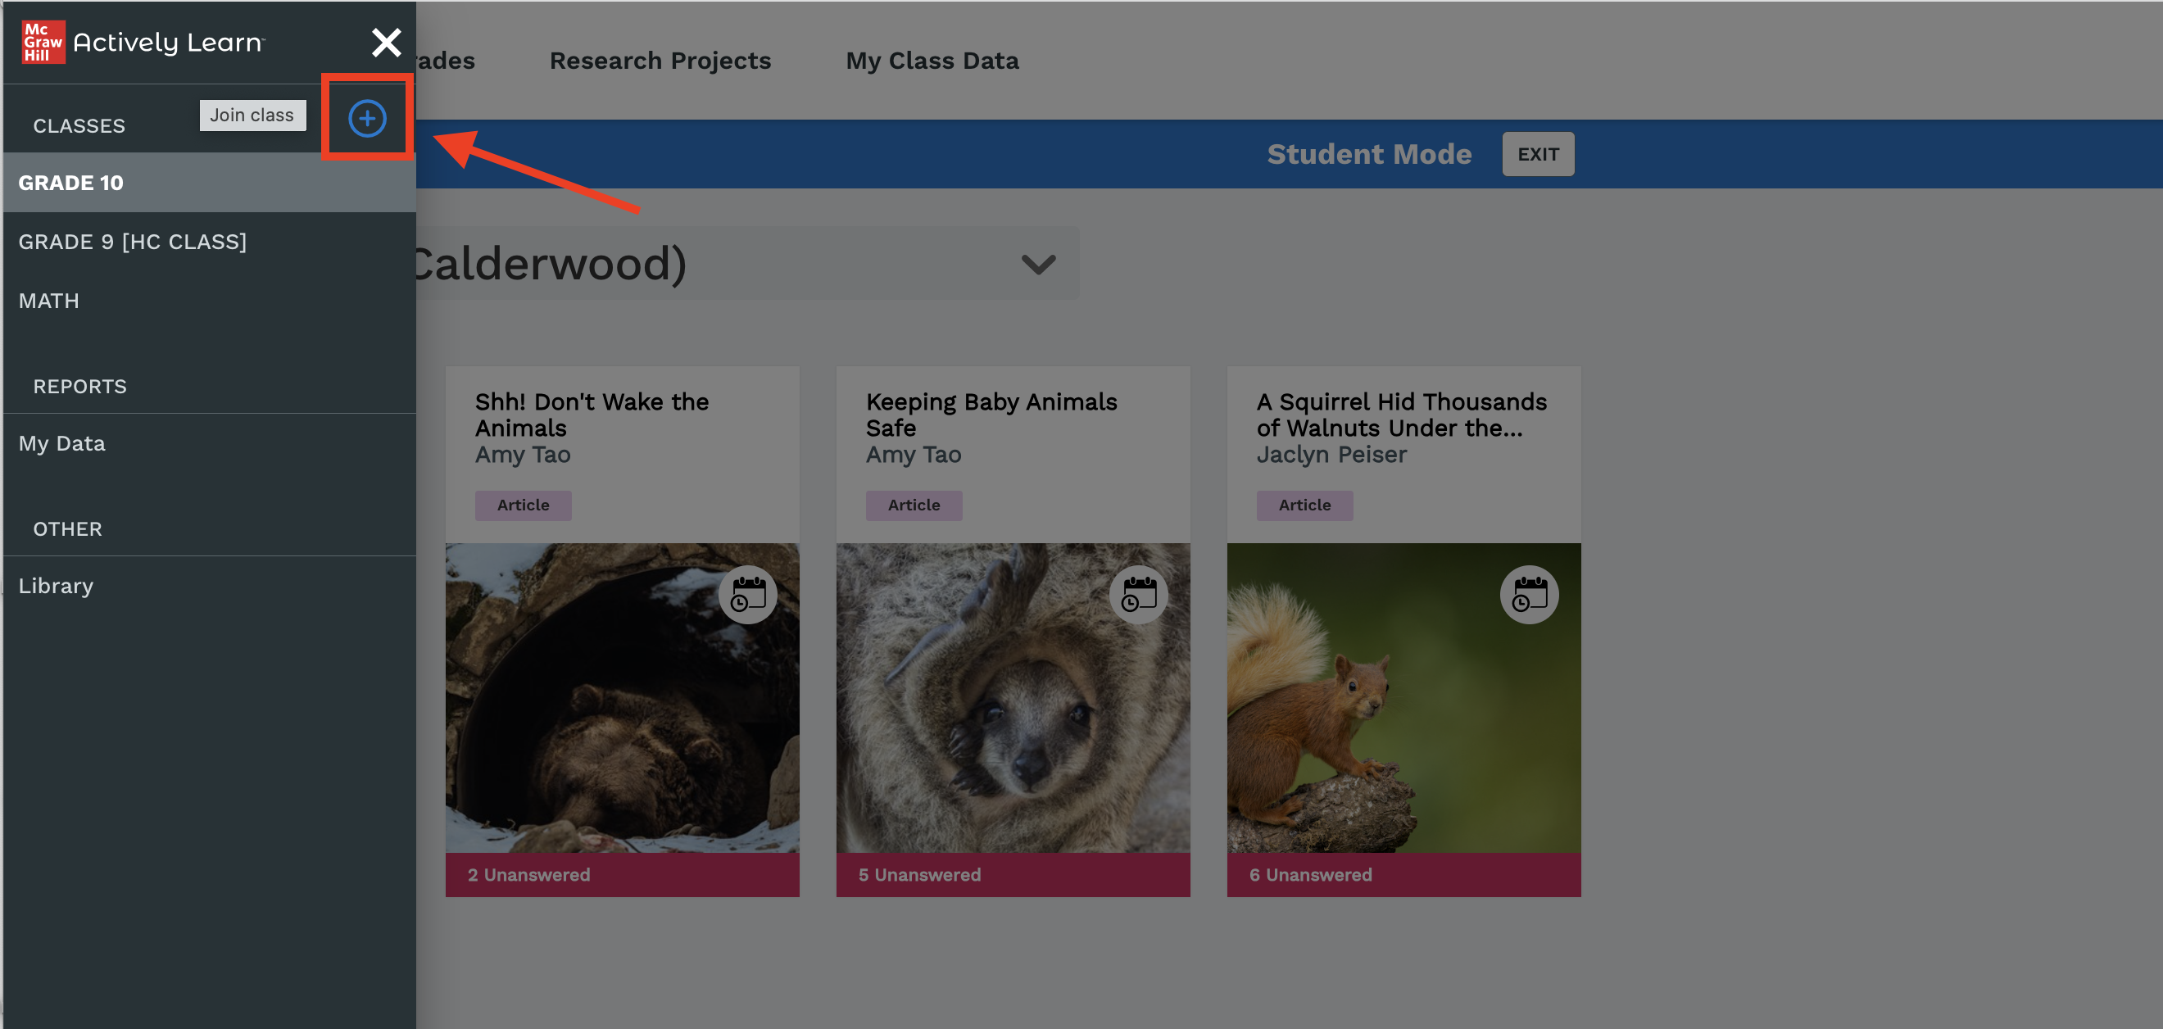This screenshot has height=1029, width=2163.
Task: Select the MATH class
Action: click(x=48, y=301)
